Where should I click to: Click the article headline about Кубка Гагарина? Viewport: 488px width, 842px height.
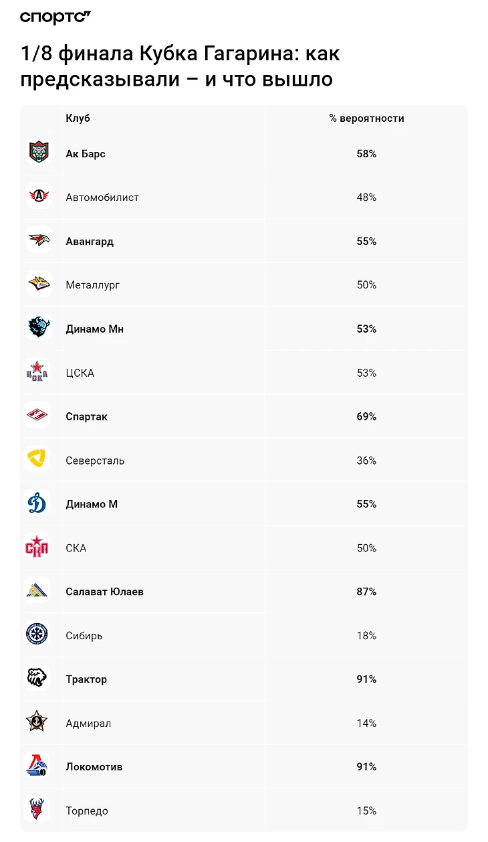(x=180, y=66)
